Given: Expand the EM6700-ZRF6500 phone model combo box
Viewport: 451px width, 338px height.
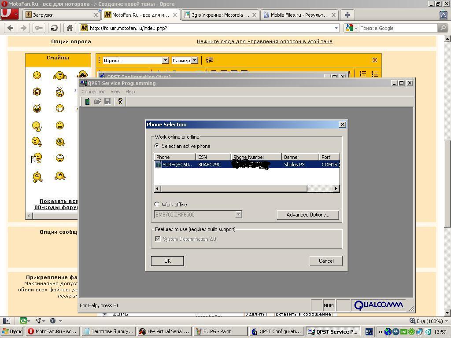Looking at the screenshot, I should 238,215.
